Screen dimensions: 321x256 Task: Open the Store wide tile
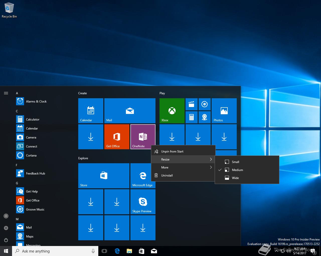104,176
